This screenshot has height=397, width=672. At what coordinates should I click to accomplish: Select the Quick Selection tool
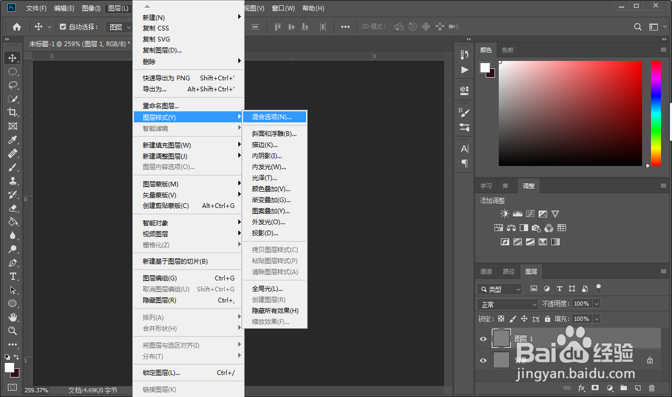click(13, 99)
